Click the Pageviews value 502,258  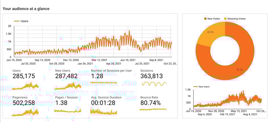coord(24,103)
